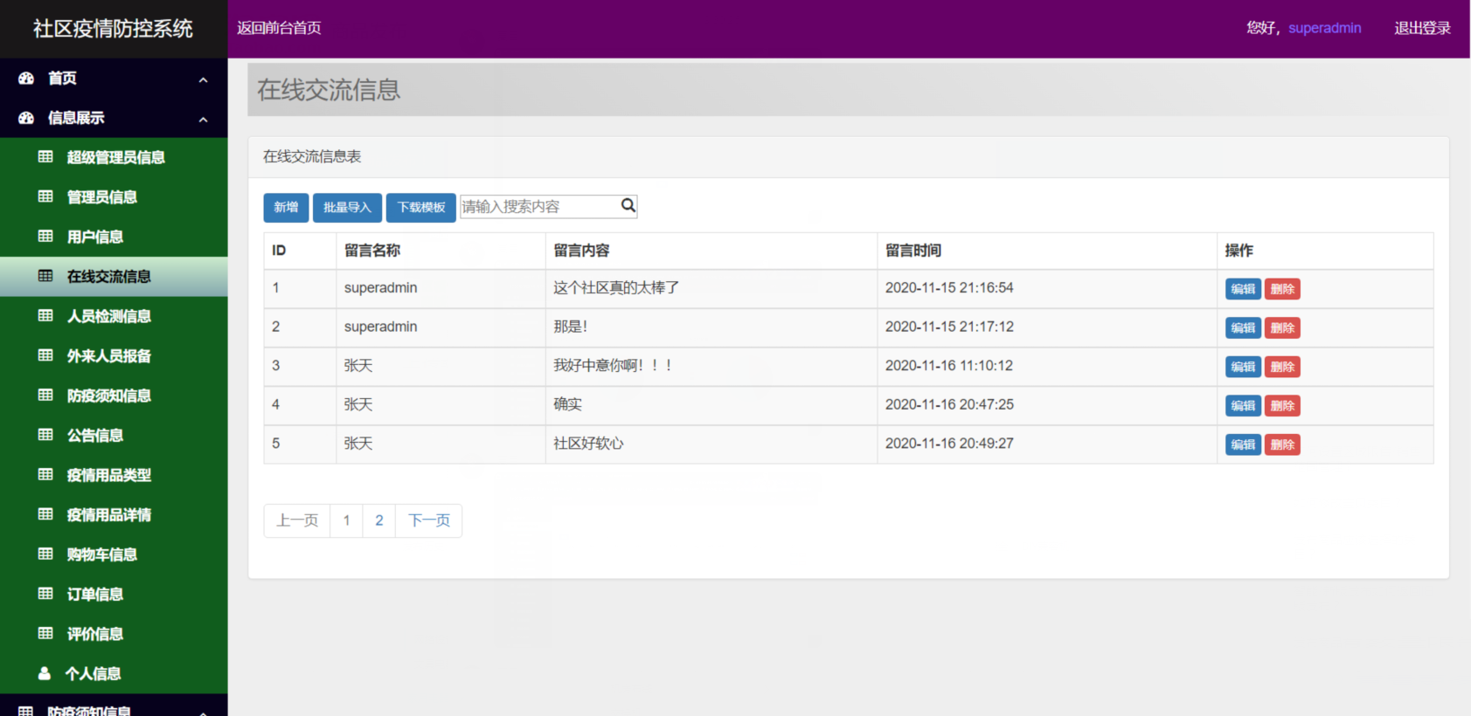The height and width of the screenshot is (716, 1471).
Task: Select 外来人员报备 in the sidebar
Action: pos(114,356)
